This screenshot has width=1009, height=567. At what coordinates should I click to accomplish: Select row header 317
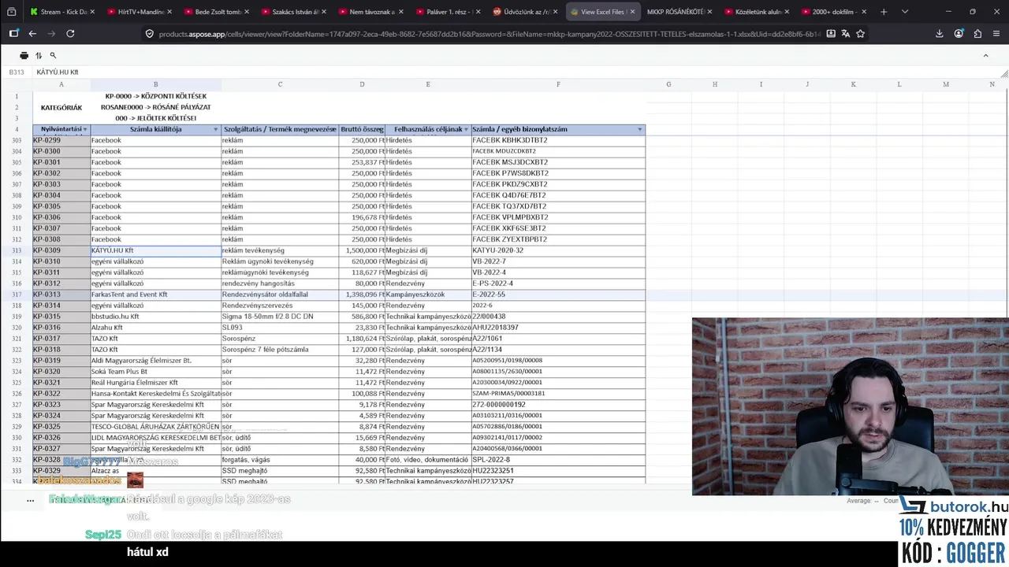pos(17,295)
